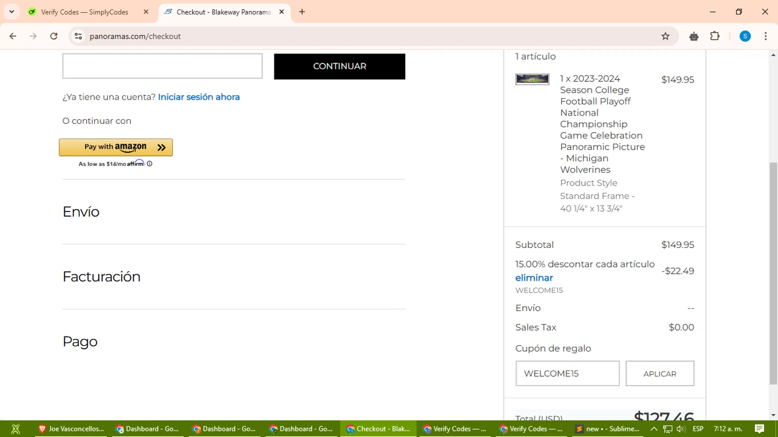This screenshot has height=437, width=778.
Task: Click the coupon code input field
Action: click(x=567, y=373)
